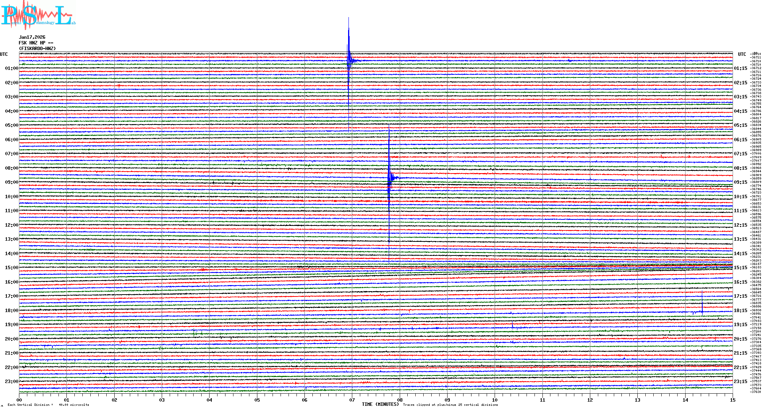Click the 23:00 hour label on left axis

point(11,382)
